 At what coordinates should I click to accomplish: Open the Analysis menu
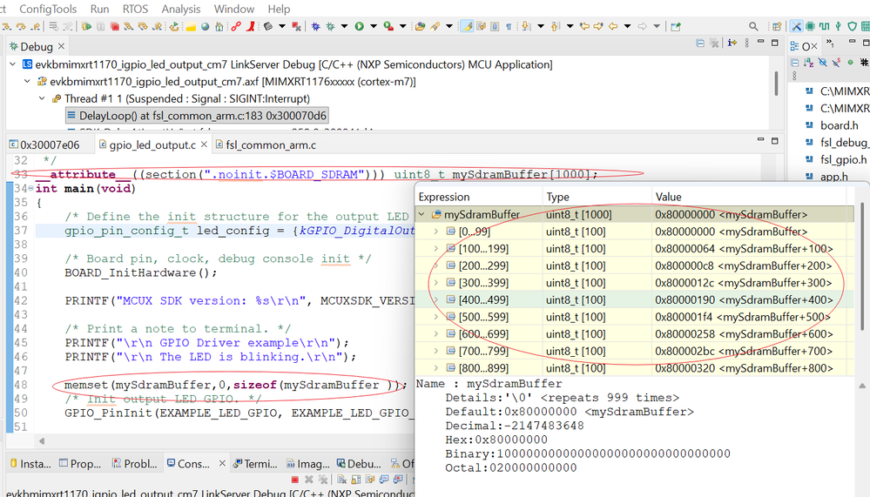(181, 9)
